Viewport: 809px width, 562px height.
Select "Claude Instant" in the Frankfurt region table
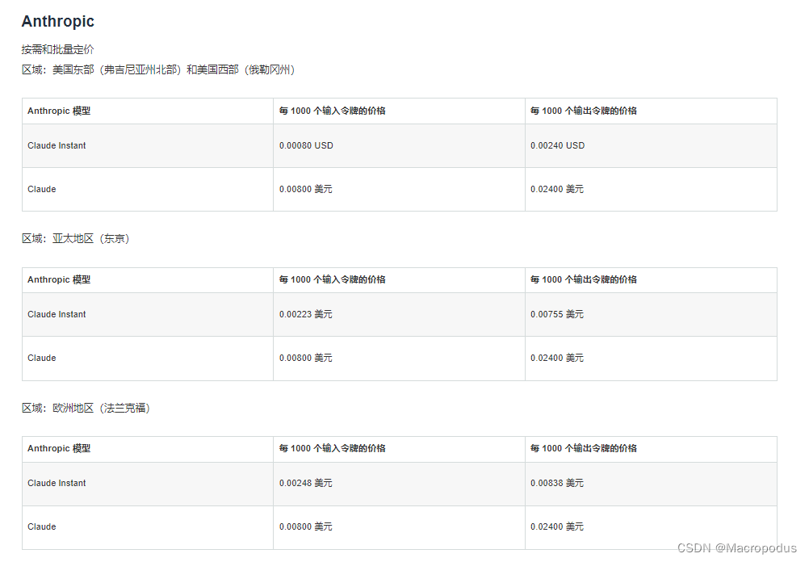point(57,483)
